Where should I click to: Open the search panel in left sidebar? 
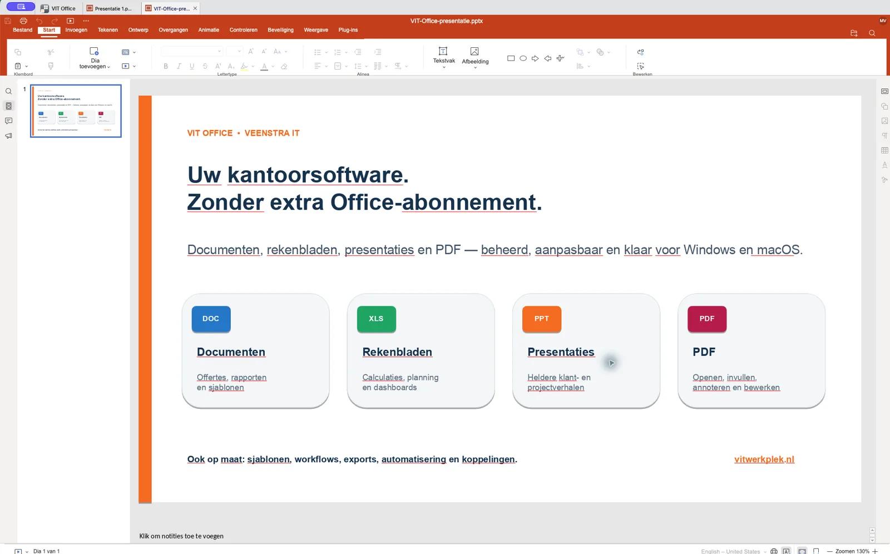[x=8, y=91]
